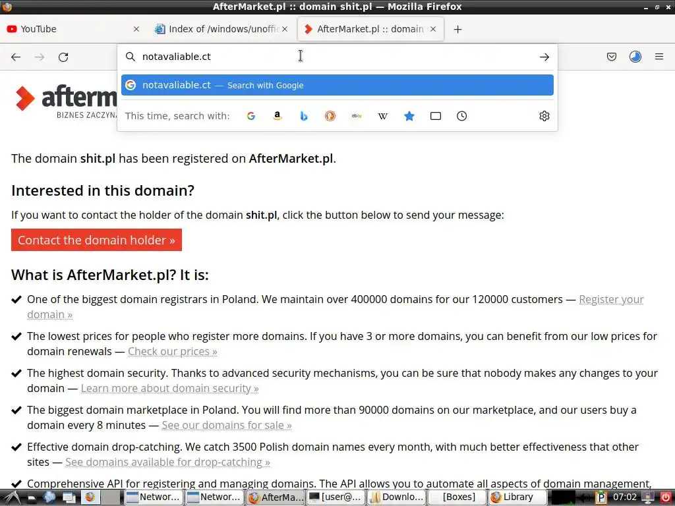The image size is (675, 506).
Task: Open a new tab with plus button
Action: click(457, 29)
